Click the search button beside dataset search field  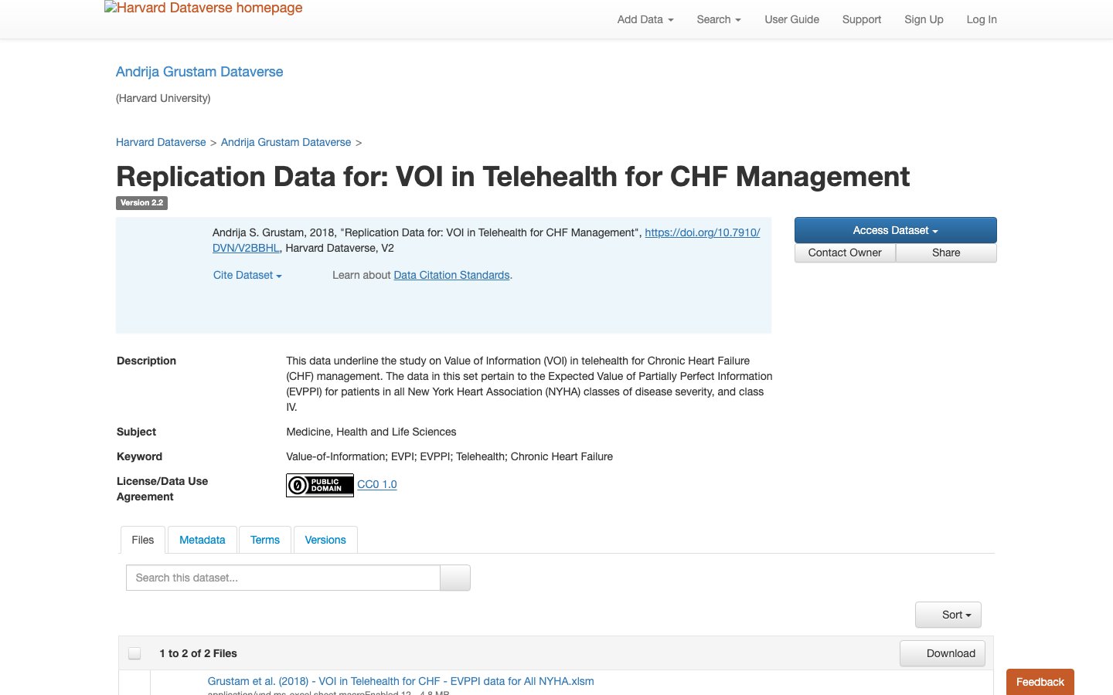pyautogui.click(x=455, y=578)
